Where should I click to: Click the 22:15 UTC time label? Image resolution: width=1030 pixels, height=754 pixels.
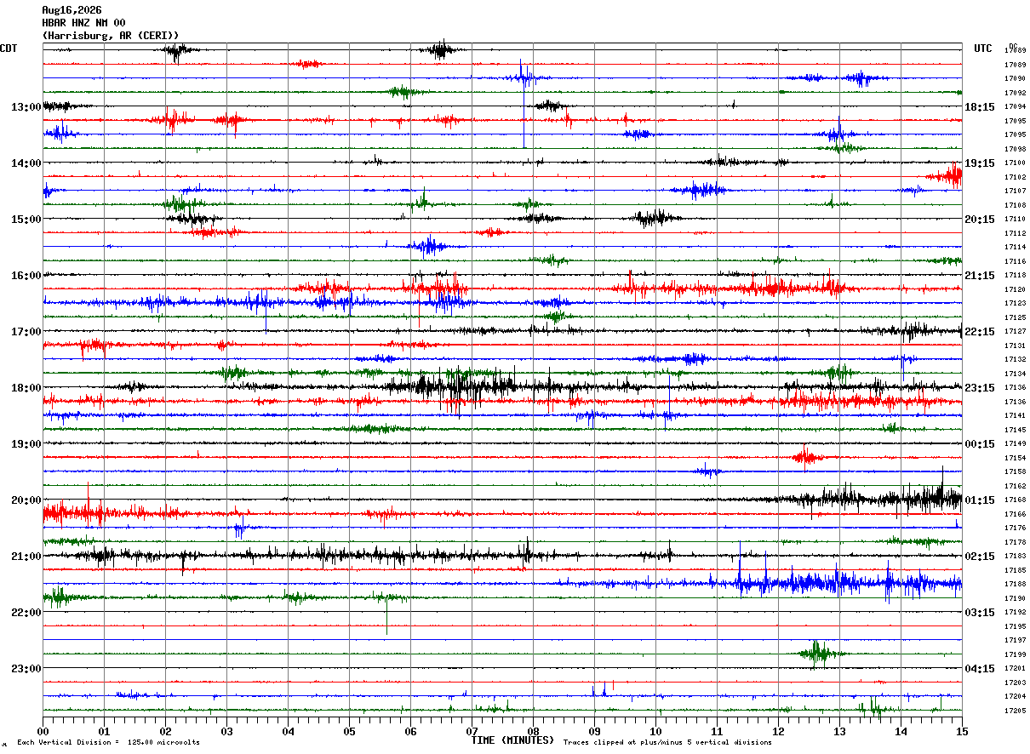tap(979, 332)
